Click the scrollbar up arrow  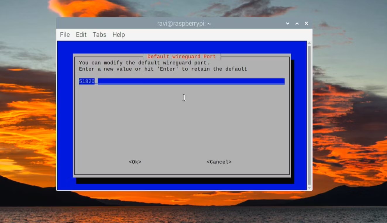(309, 43)
